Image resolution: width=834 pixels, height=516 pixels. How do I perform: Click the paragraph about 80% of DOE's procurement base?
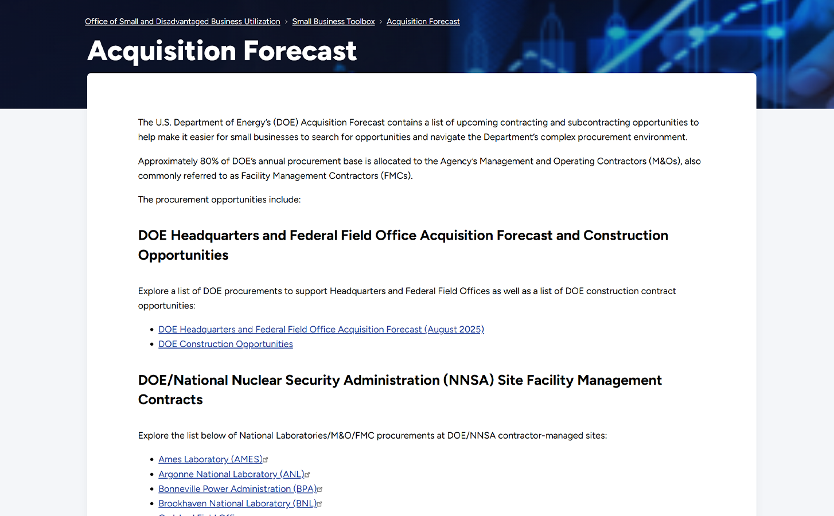coord(419,169)
